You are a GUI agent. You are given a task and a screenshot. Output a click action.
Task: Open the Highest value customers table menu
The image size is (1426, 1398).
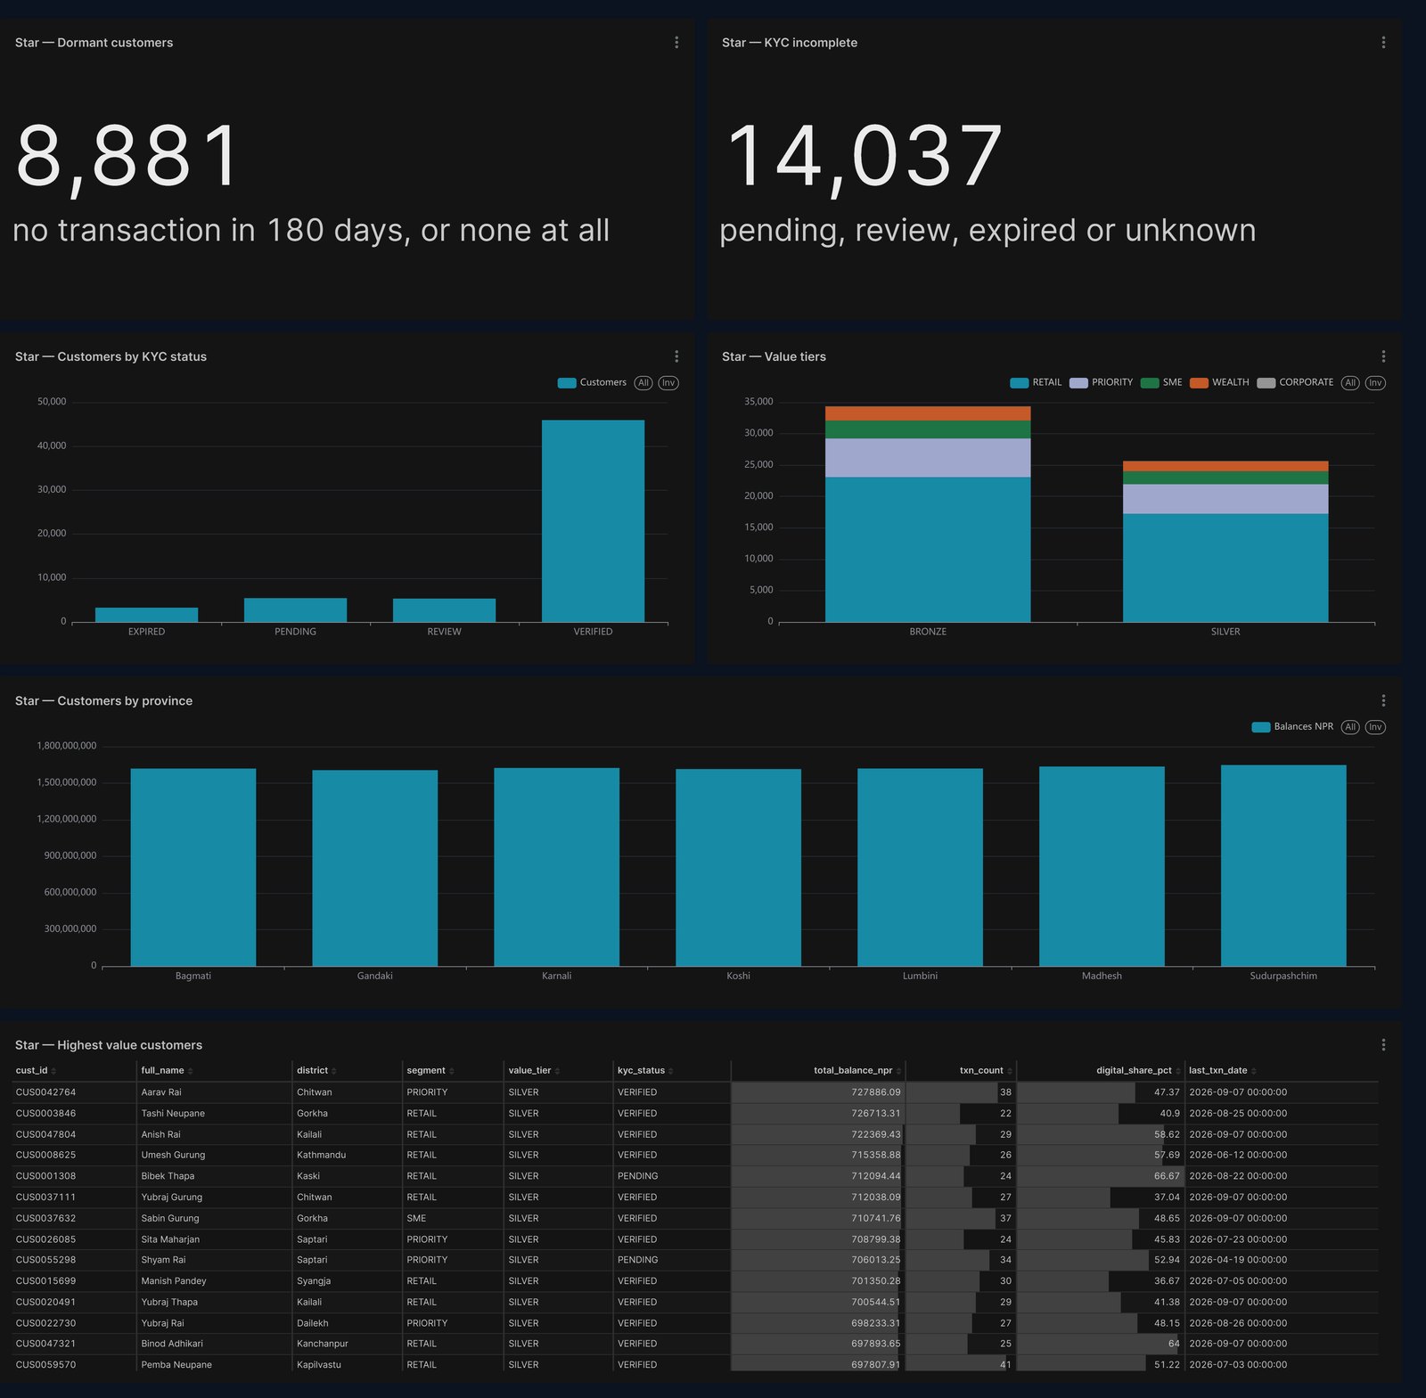click(1383, 1044)
